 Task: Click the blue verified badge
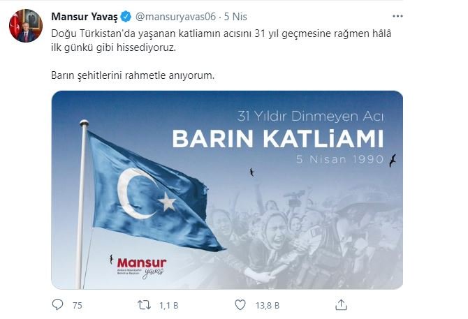click(x=126, y=16)
